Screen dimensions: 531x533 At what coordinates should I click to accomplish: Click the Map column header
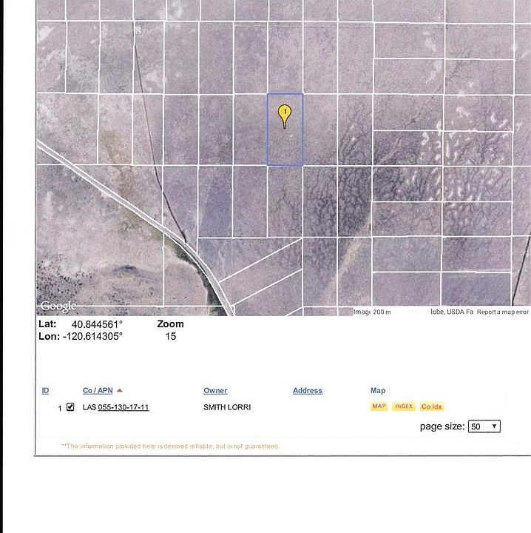(378, 391)
